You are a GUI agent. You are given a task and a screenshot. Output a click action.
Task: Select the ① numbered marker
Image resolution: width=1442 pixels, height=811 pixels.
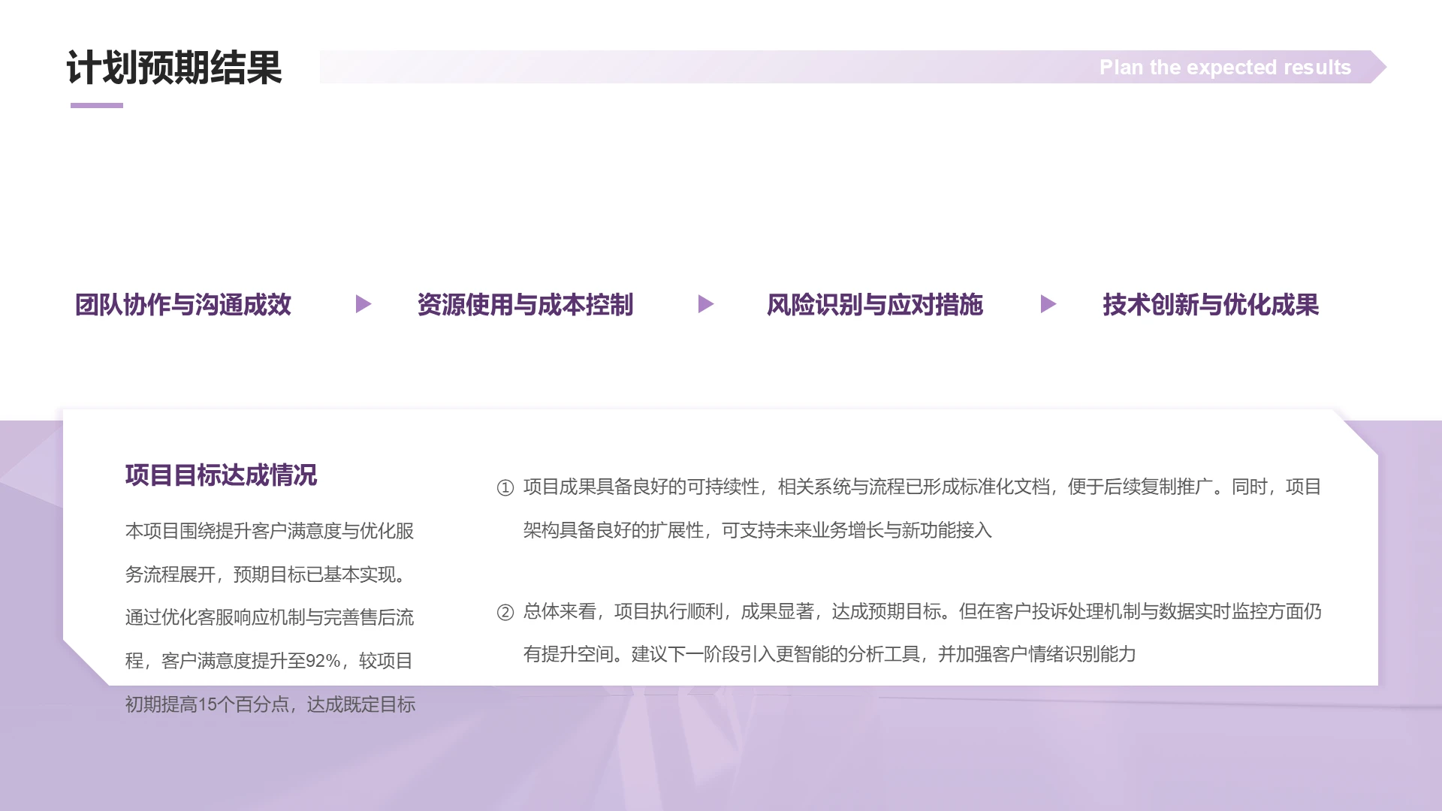[505, 487]
